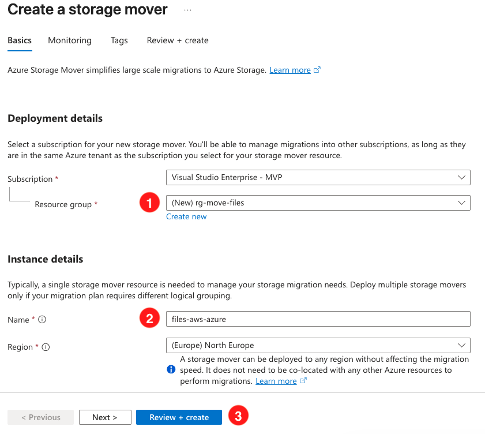Click red step marker number 1
Viewport: 485px width, 434px height.
click(150, 203)
